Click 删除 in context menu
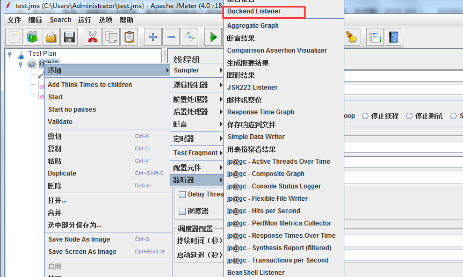The width and height of the screenshot is (463, 277). pos(108,186)
